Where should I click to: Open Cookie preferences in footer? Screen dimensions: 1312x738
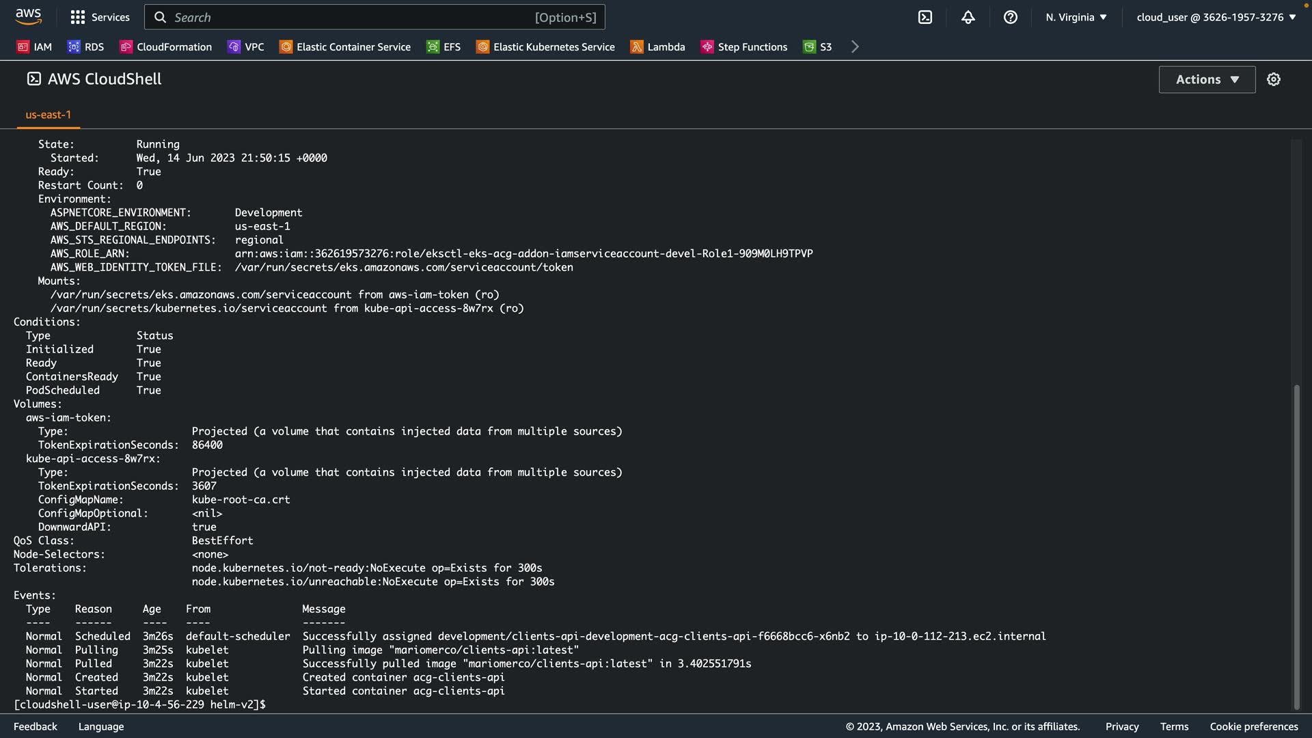click(1253, 726)
